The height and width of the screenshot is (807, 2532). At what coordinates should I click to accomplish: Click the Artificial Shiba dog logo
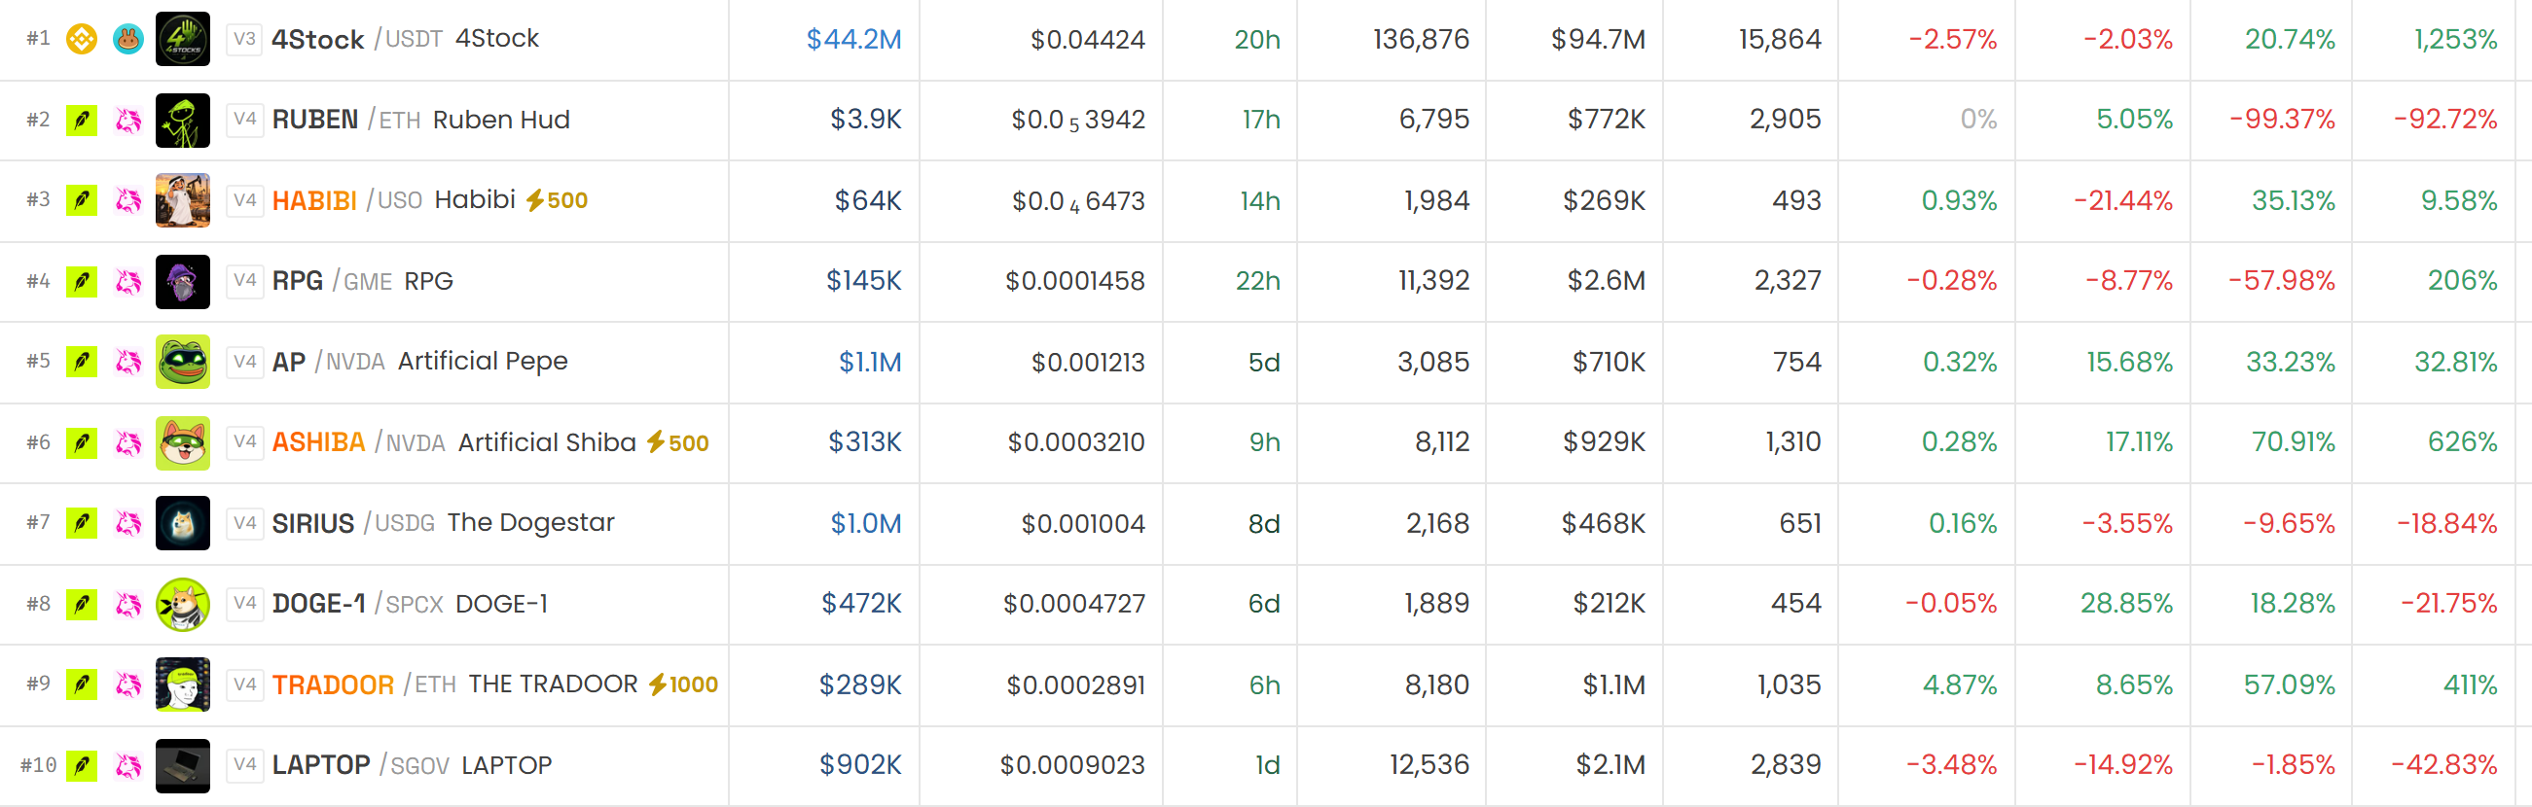(183, 442)
